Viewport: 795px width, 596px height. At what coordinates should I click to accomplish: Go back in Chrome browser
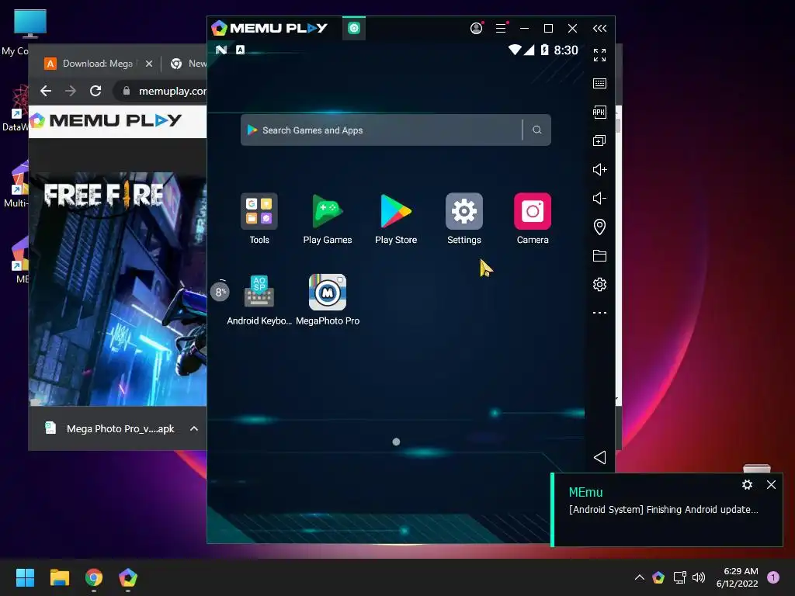tap(46, 91)
